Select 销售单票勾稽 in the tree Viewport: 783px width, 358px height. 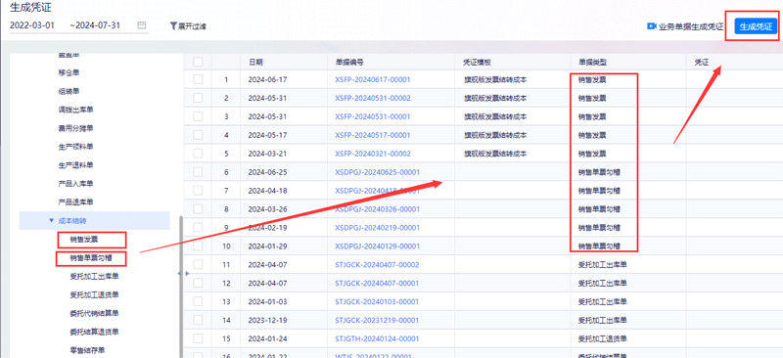click(x=90, y=258)
